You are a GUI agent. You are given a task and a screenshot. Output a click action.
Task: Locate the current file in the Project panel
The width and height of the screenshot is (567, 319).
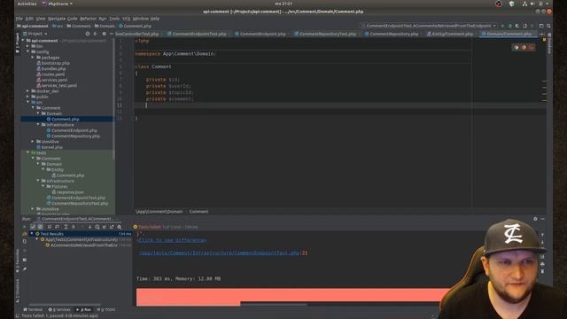click(x=87, y=34)
